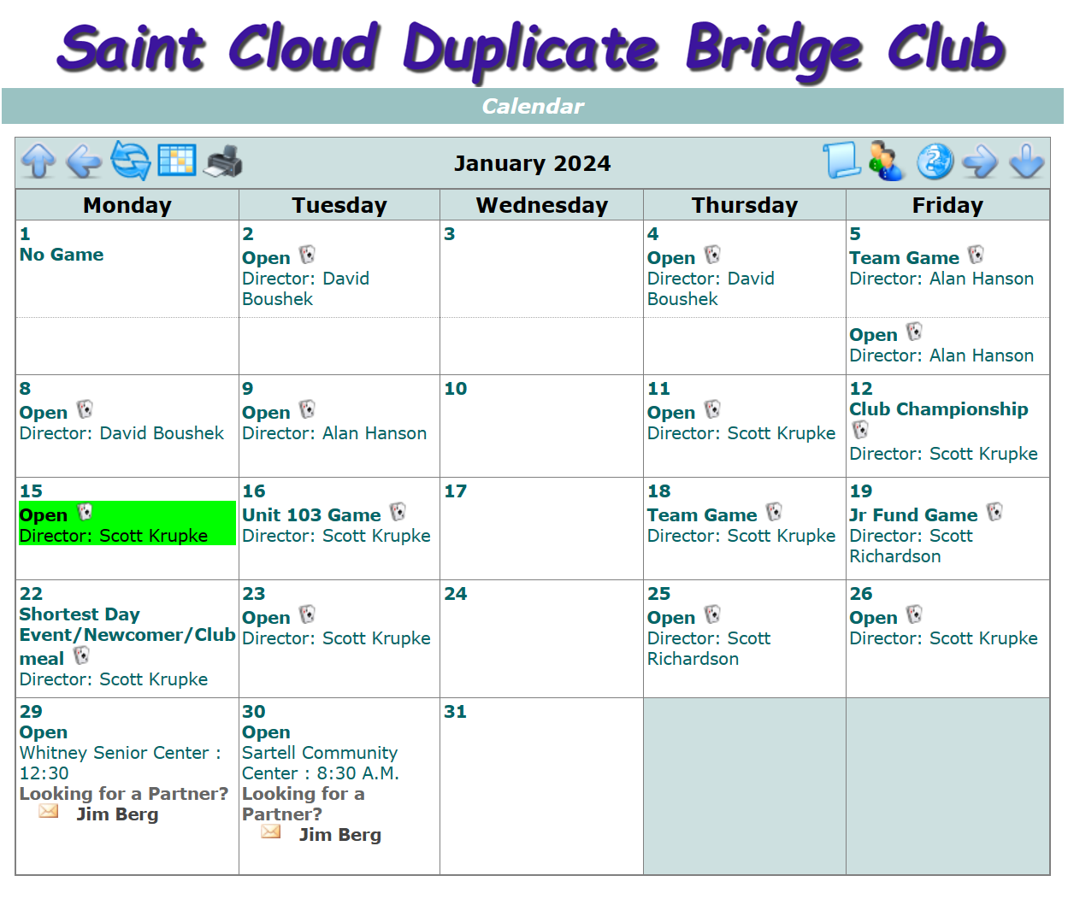
Task: Click card icon beside January 26 Open
Action: click(915, 614)
